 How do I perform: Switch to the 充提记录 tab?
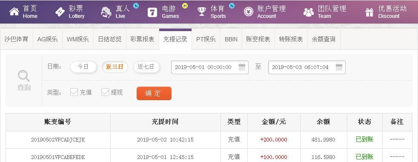175,39
